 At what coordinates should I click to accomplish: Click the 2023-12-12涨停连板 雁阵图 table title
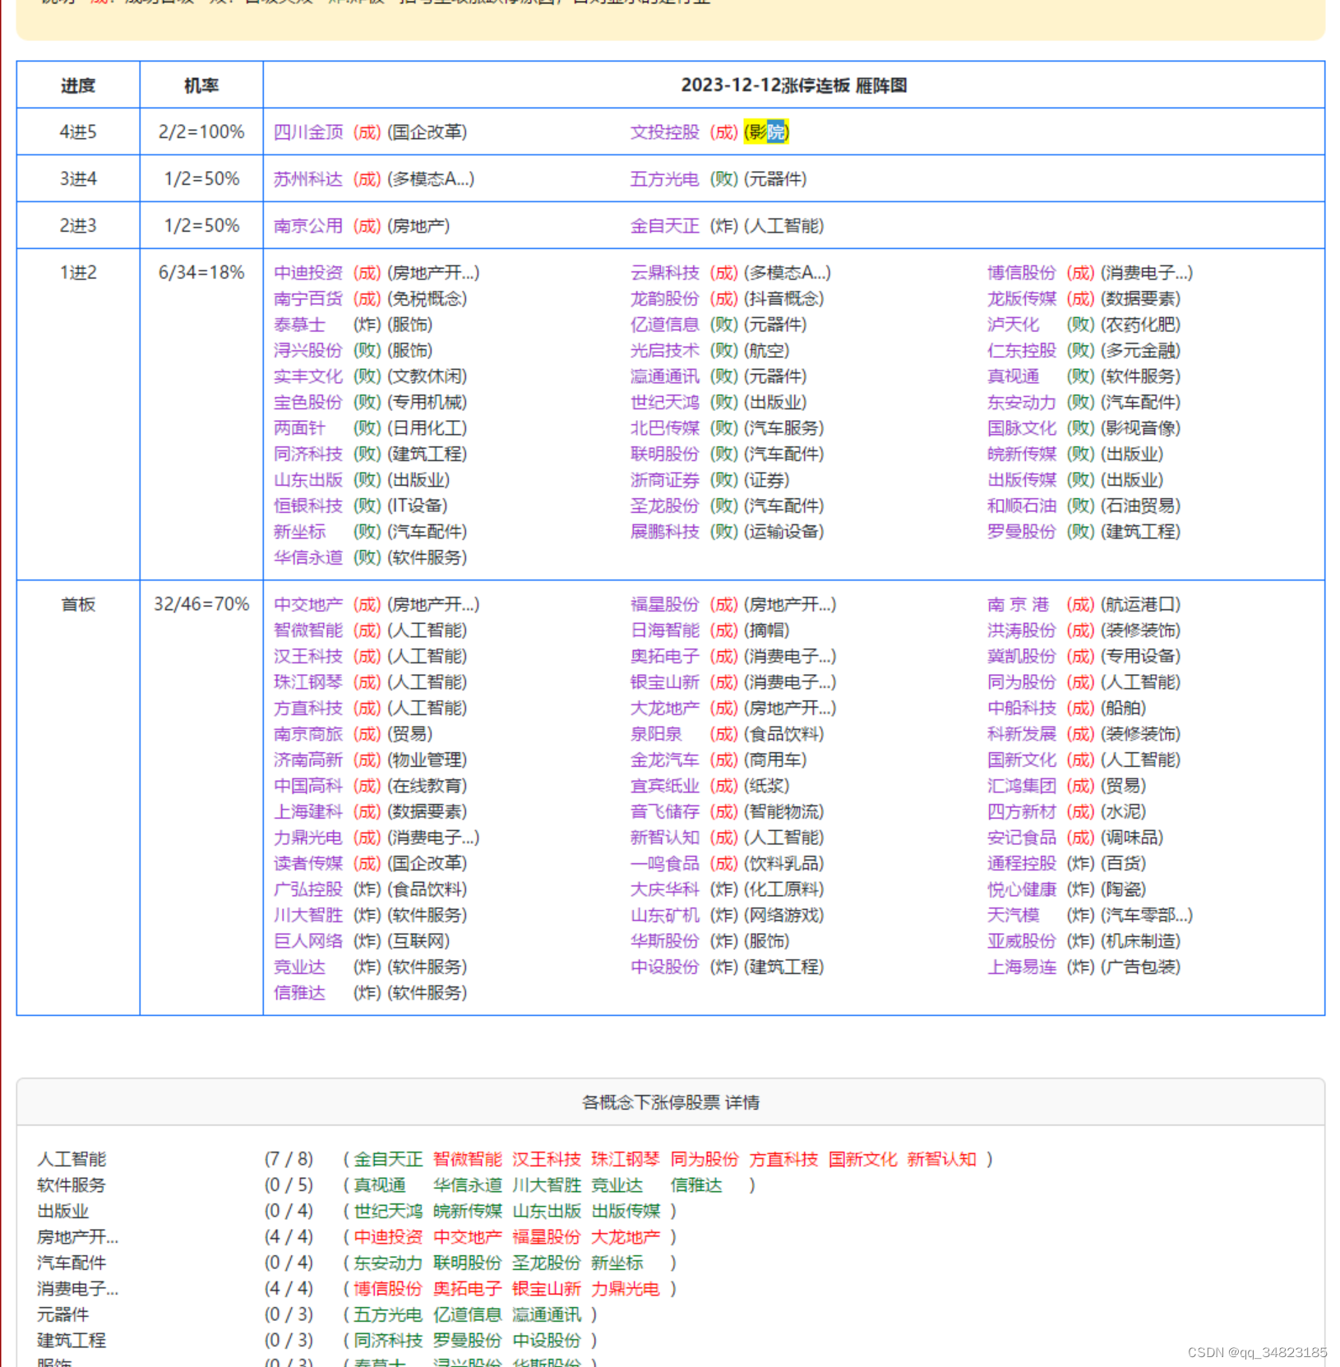(793, 85)
